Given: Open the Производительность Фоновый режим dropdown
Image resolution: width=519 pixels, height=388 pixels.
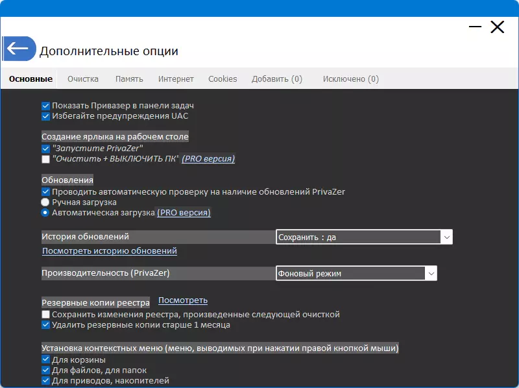Looking at the screenshot, I should (356, 273).
